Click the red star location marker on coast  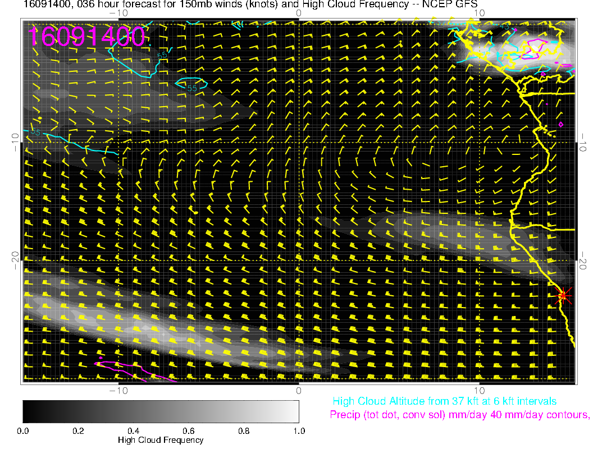coord(563,296)
